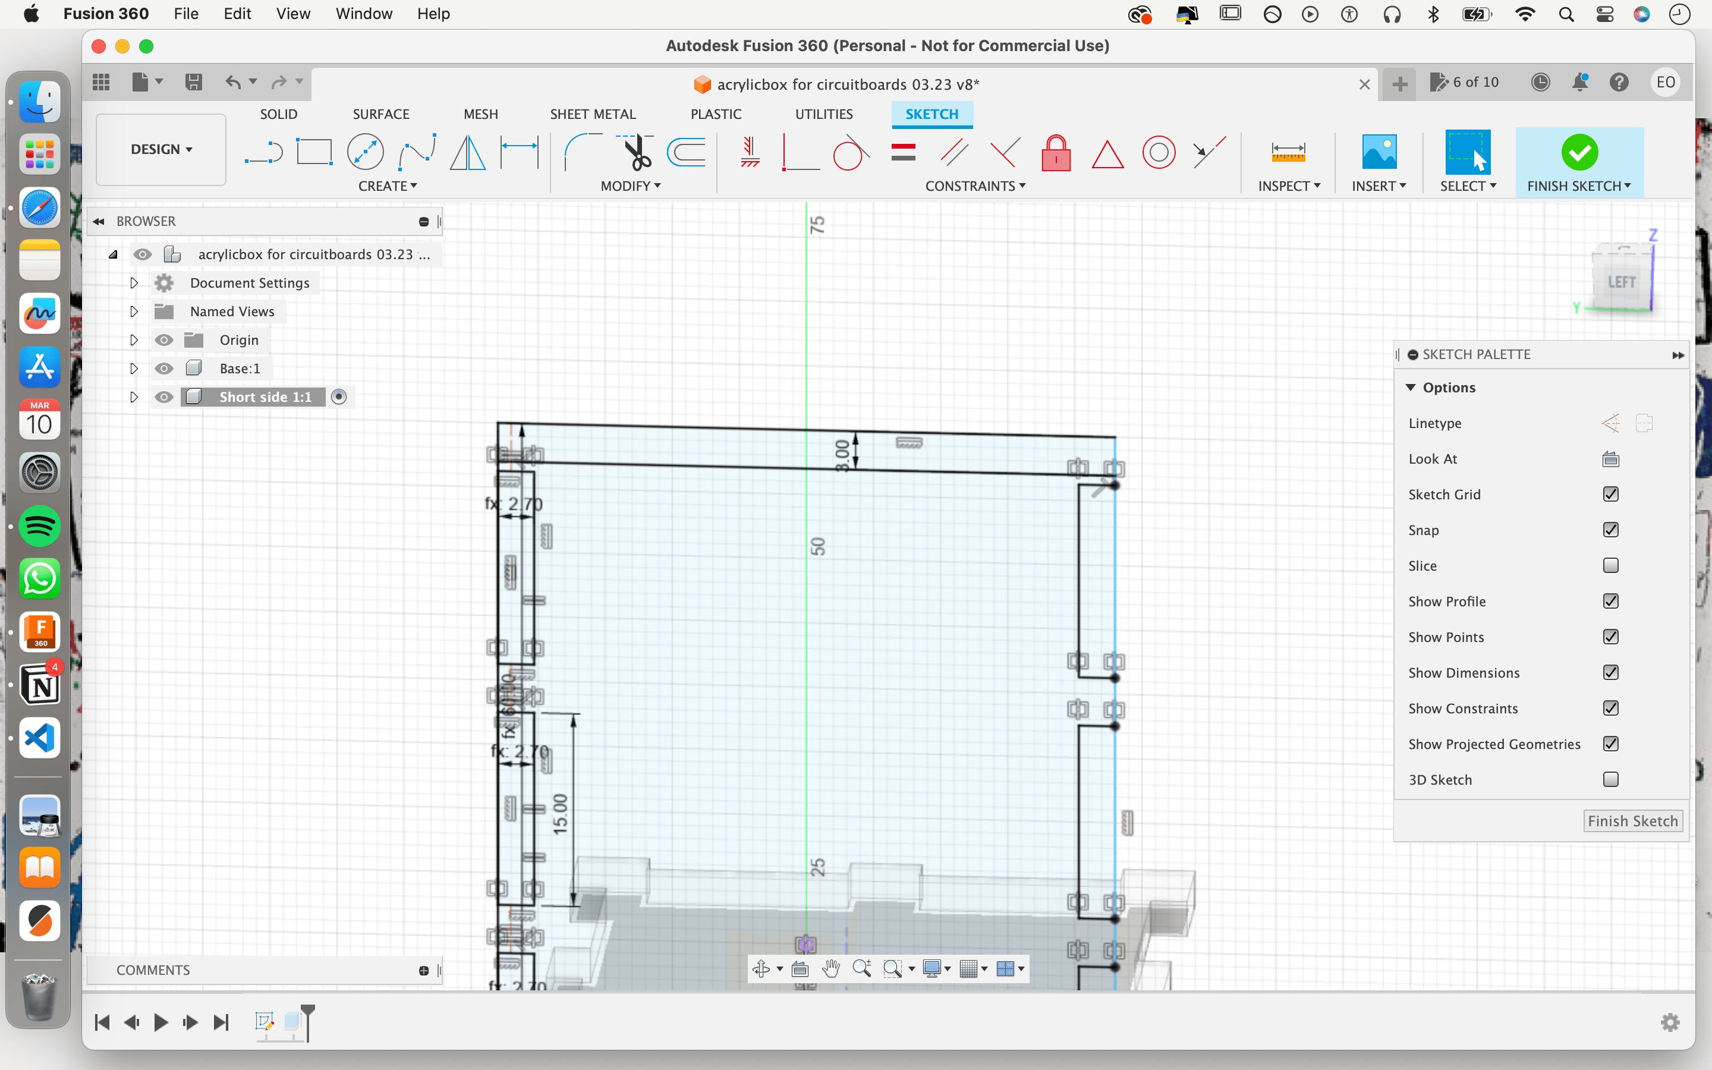Open new design tab with plus button

click(1399, 84)
